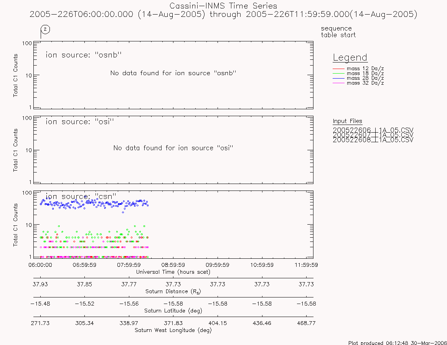447x345 pixels.
Task: Click the 'sequence table start' label
Action: pos(338,31)
